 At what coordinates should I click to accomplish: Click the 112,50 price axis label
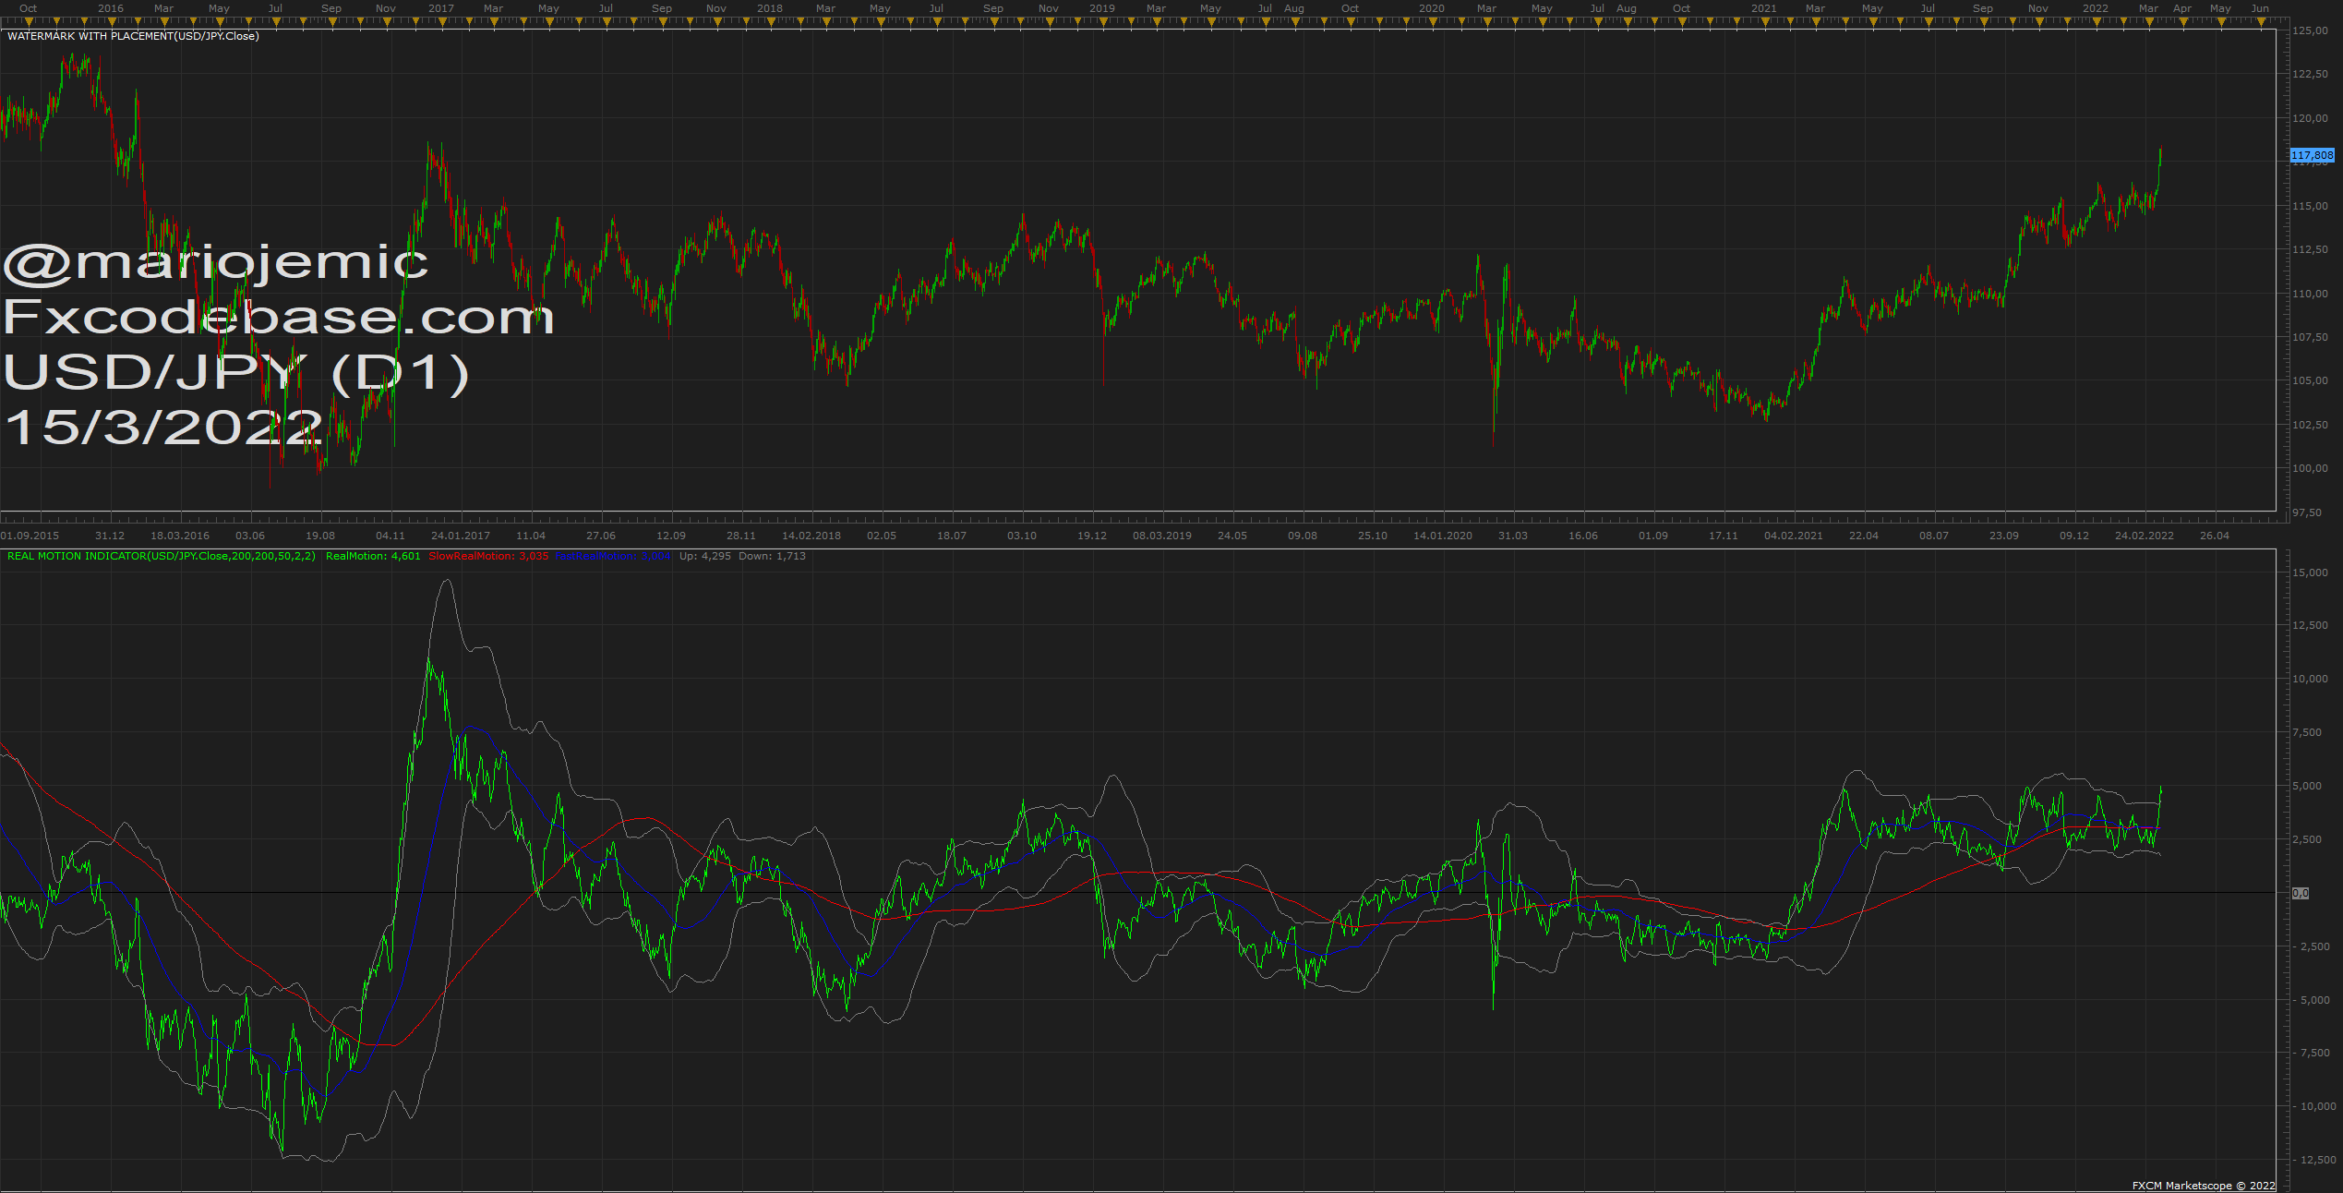coord(2310,249)
